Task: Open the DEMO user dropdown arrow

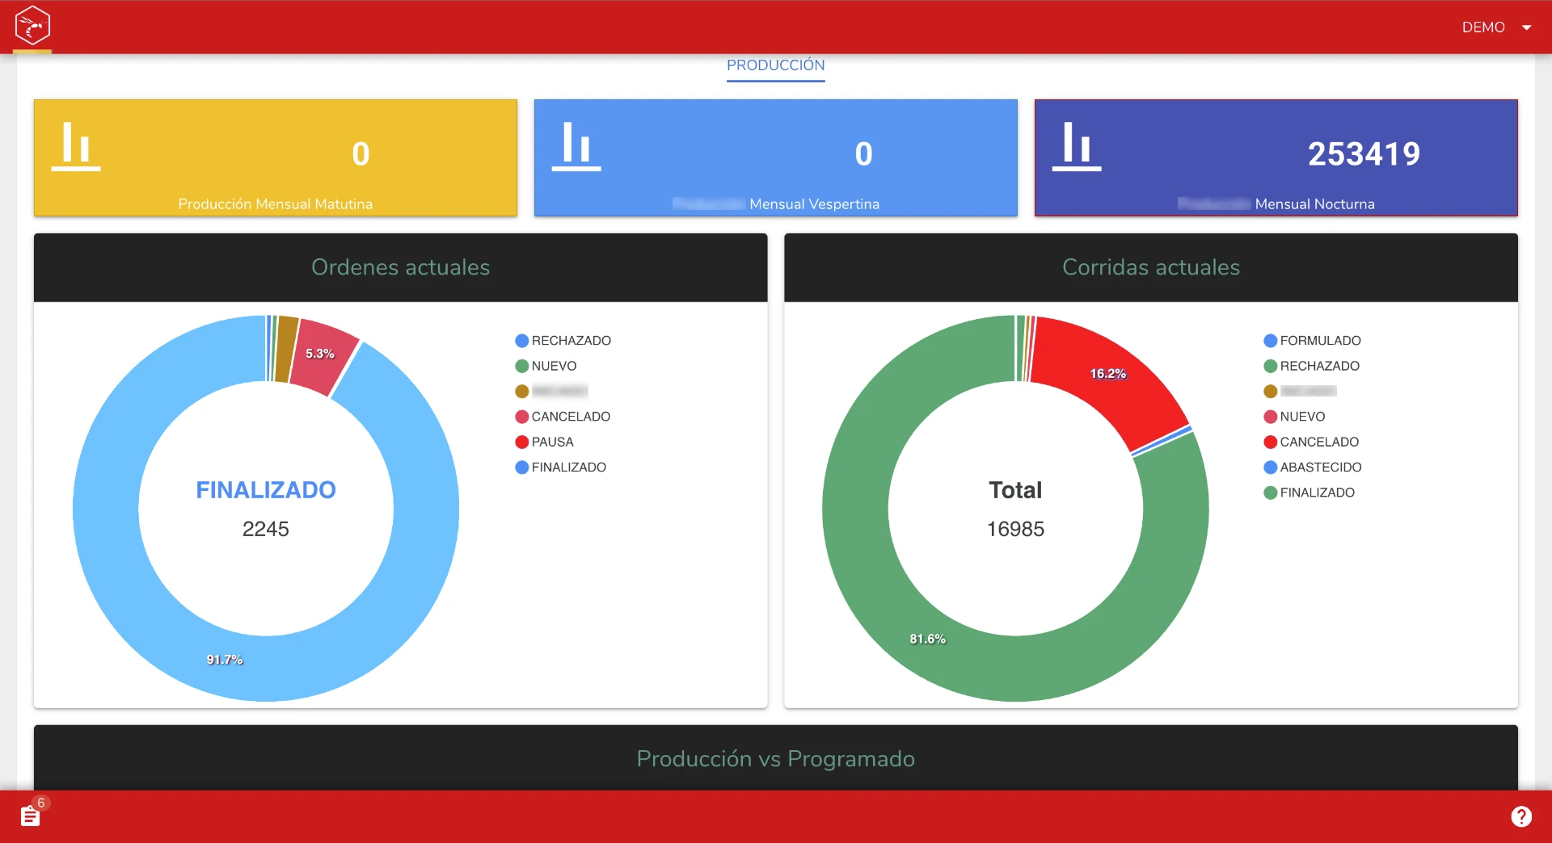Action: [x=1527, y=27]
